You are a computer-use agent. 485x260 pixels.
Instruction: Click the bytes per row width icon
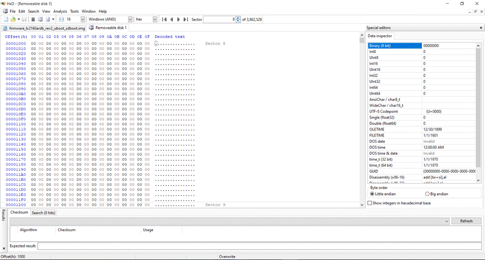pyautogui.click(x=62, y=19)
